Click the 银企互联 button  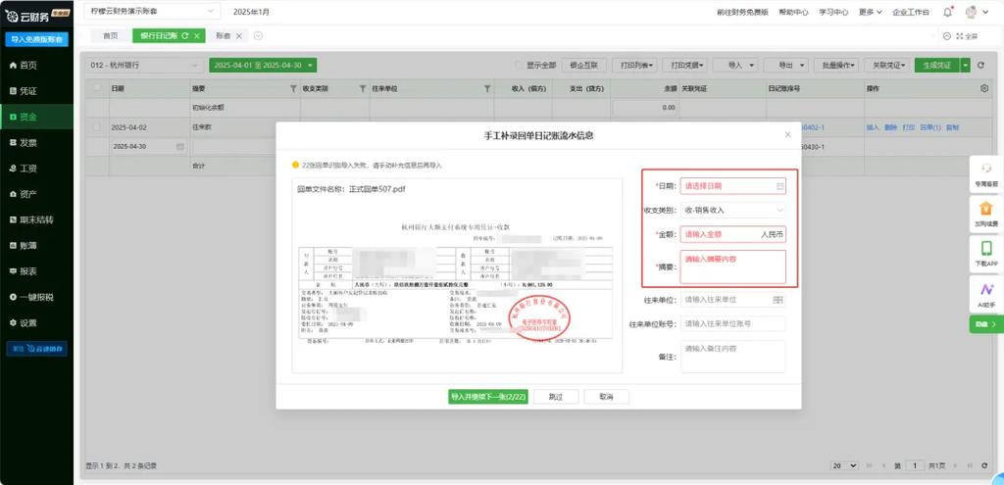tap(584, 66)
